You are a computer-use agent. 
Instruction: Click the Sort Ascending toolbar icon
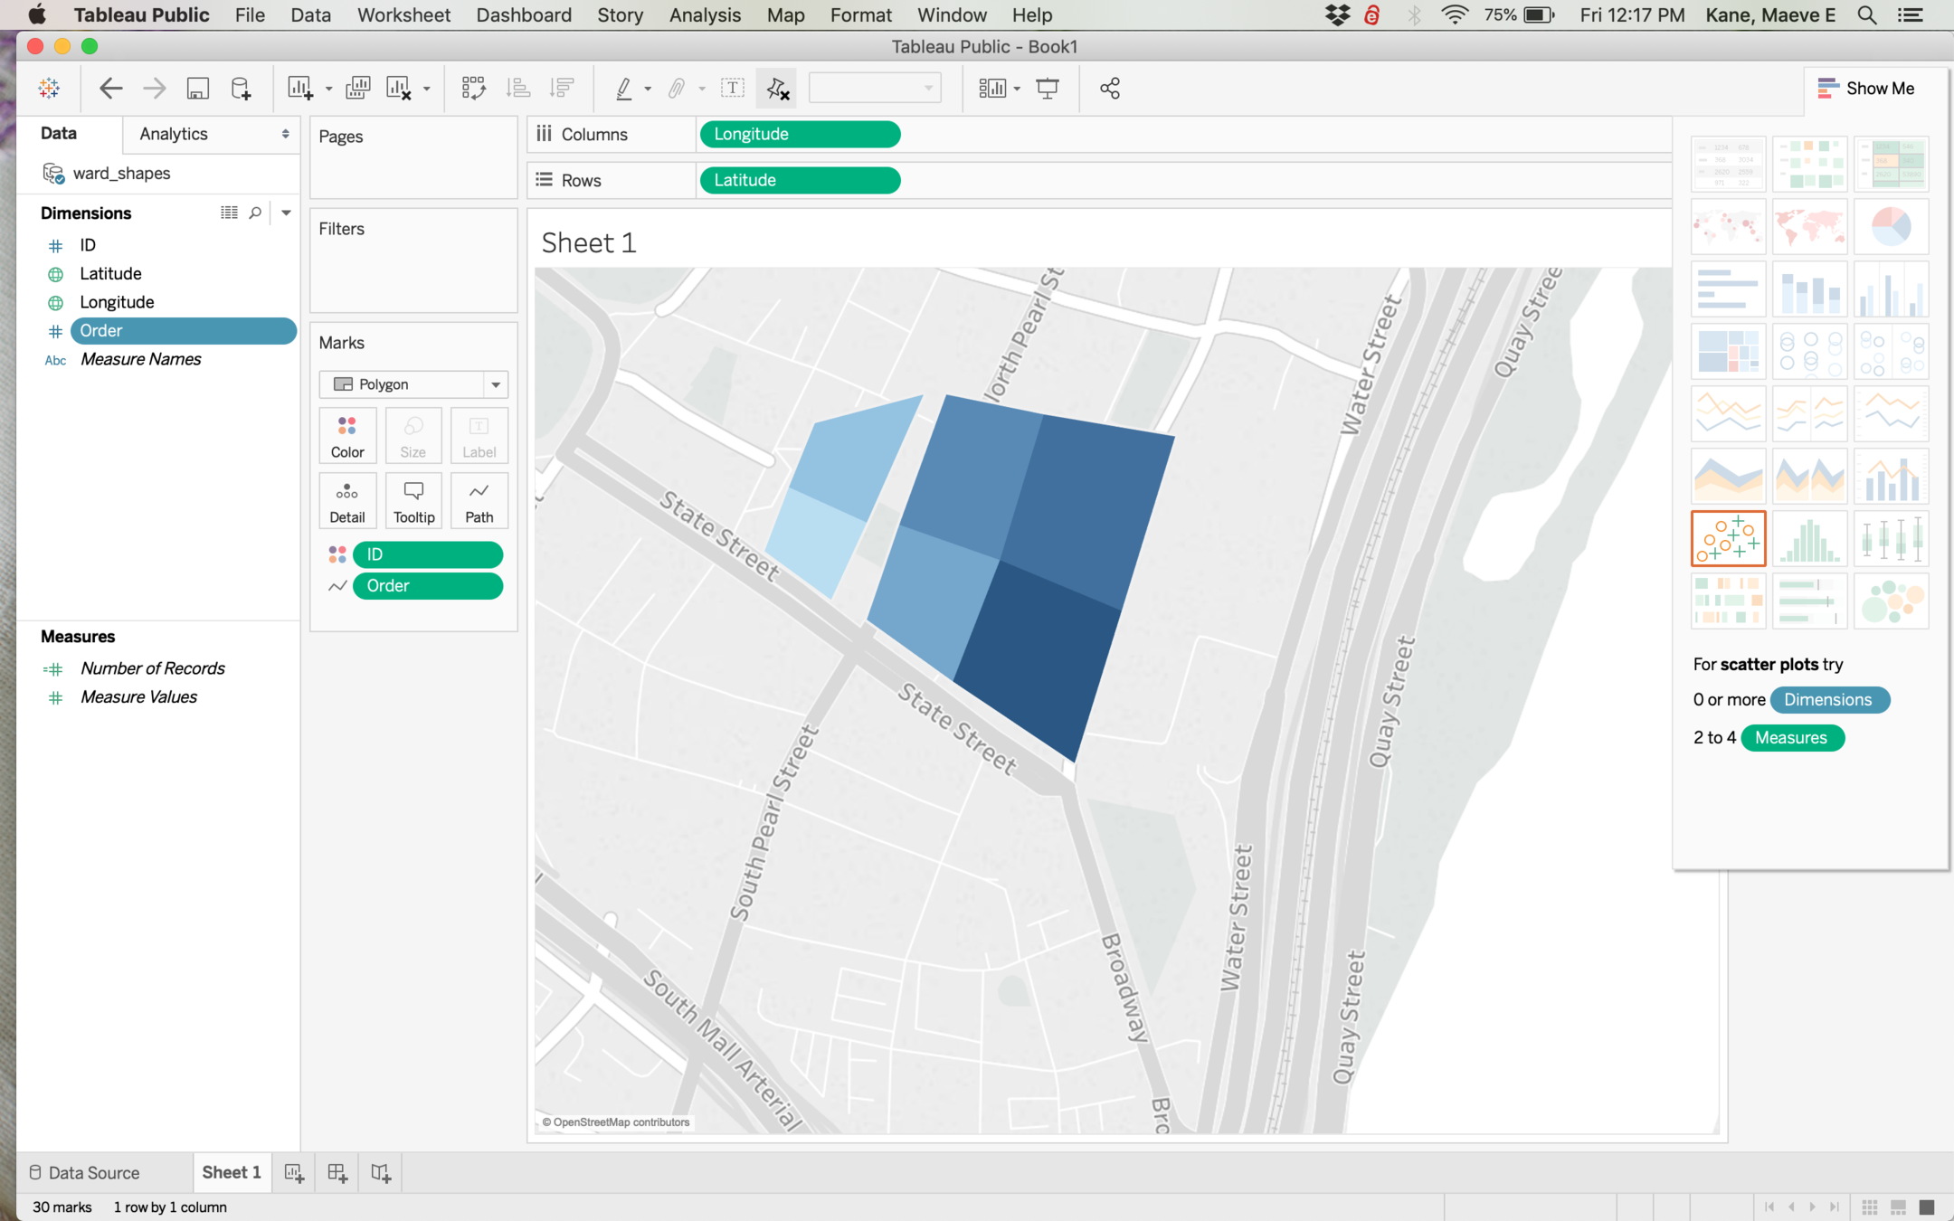(x=518, y=88)
